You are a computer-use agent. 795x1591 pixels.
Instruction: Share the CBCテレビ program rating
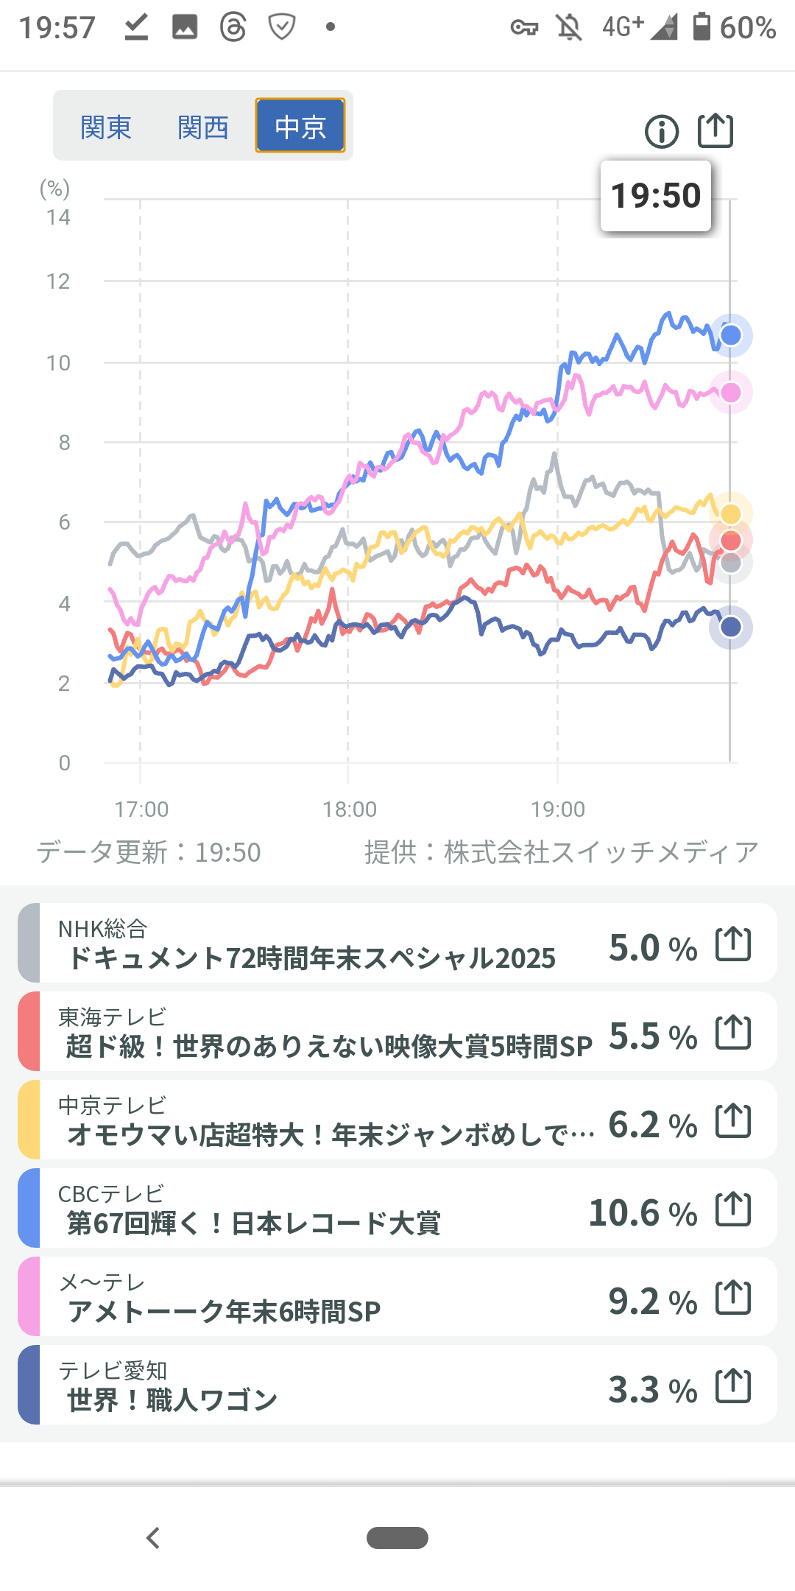(733, 1209)
